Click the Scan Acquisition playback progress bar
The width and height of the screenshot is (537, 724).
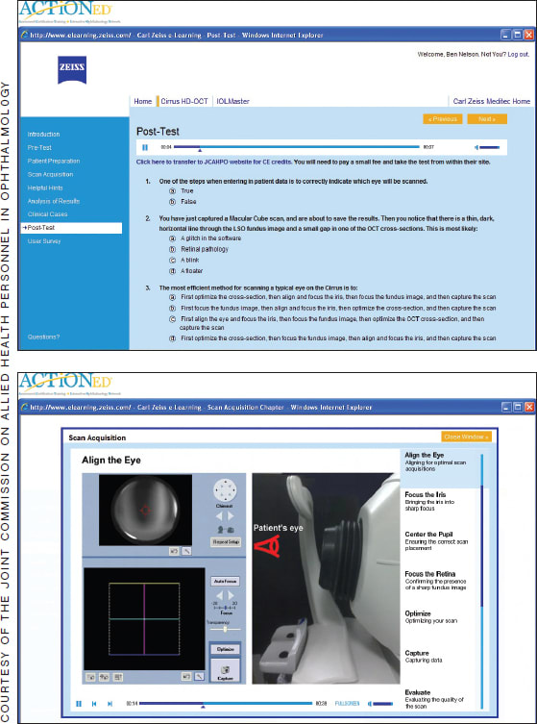tap(226, 704)
